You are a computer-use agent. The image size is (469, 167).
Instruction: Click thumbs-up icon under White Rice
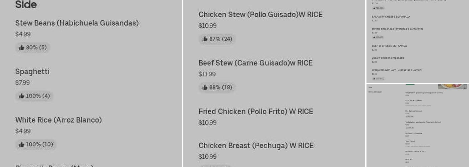click(22, 145)
